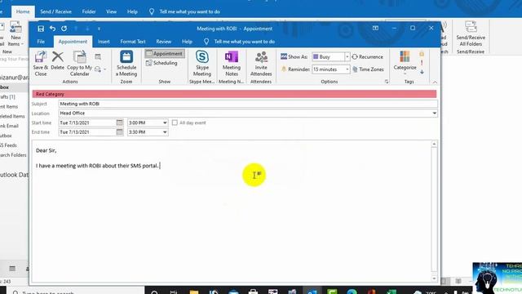Click the Save icon in quick access toolbar
Viewport: 522px width, 294px height.
tap(41, 29)
